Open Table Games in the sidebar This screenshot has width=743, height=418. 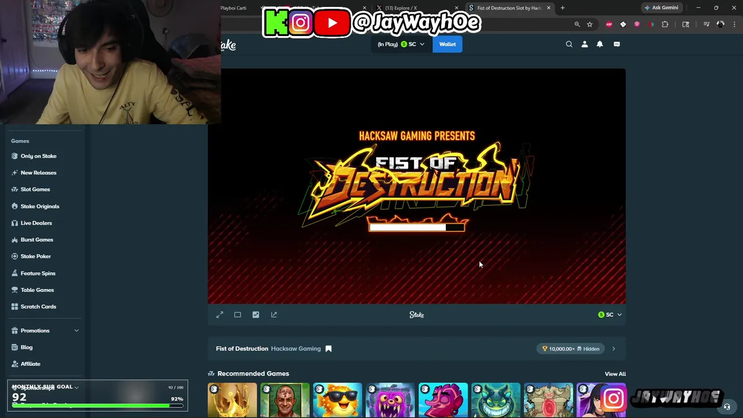[x=37, y=290]
